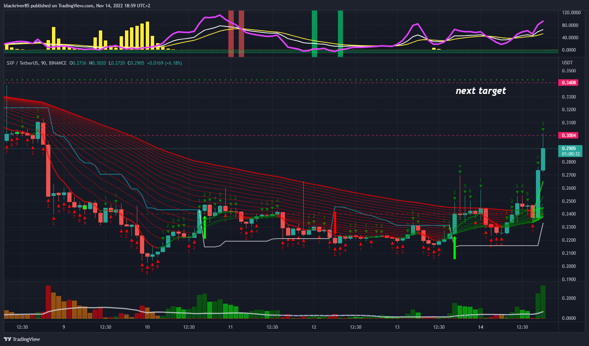Click the 0.2800 price axis tick
589x346 pixels.
click(x=569, y=162)
